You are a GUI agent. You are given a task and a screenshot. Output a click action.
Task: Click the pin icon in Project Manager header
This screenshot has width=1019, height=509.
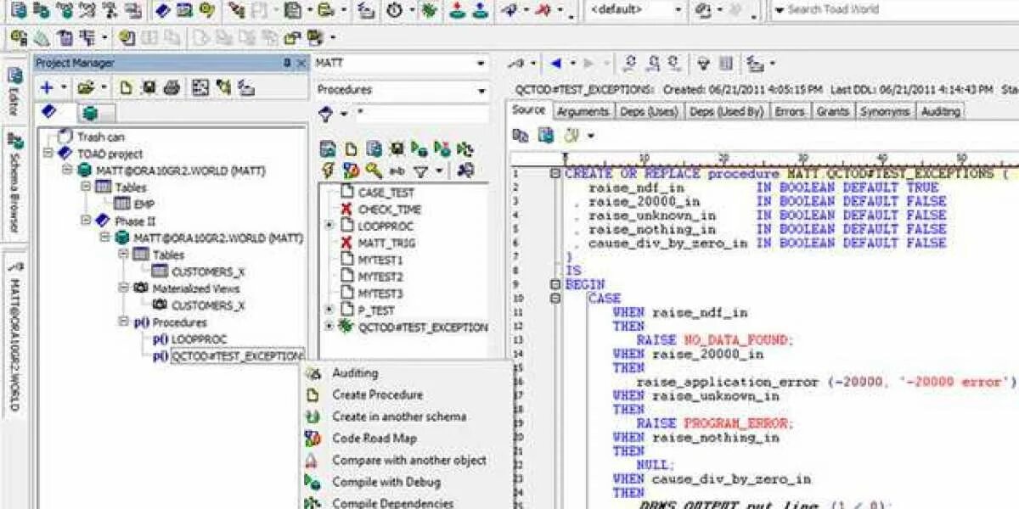(x=287, y=64)
